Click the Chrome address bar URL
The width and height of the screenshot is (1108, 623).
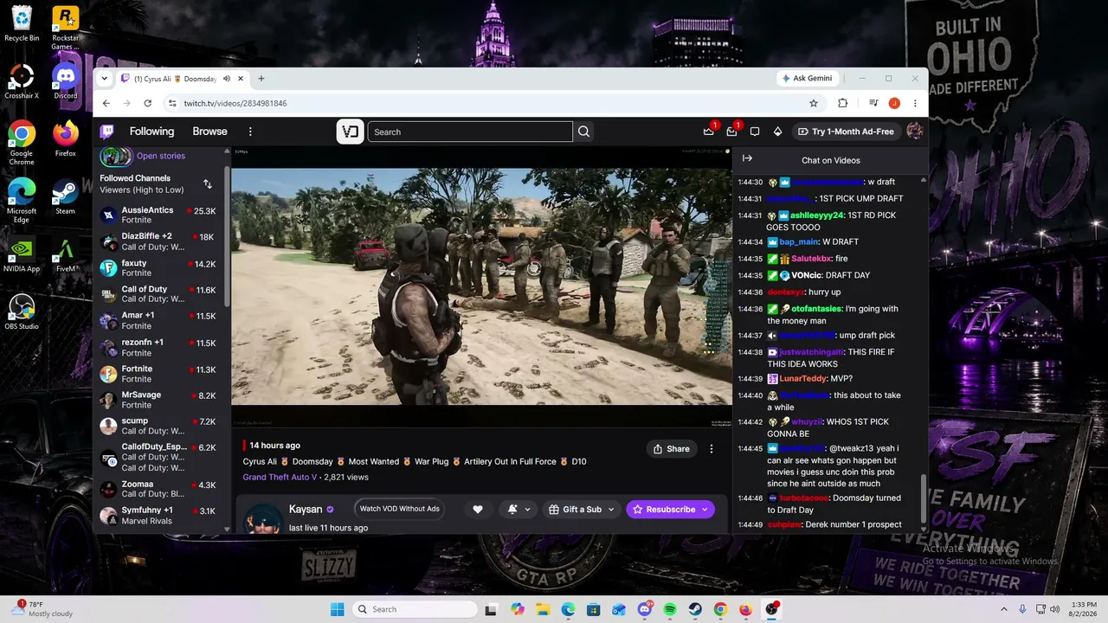235,103
